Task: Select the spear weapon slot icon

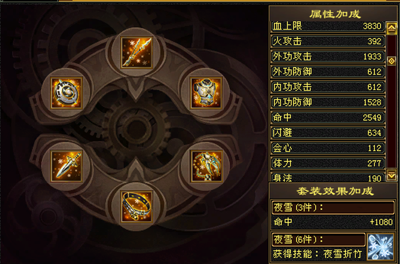Action: [136, 53]
